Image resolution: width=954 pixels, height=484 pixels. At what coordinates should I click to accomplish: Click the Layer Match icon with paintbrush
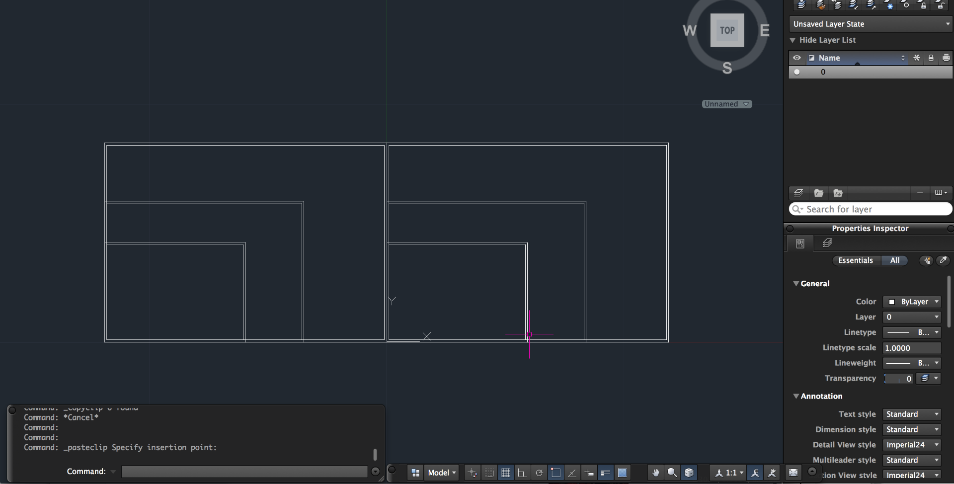pyautogui.click(x=820, y=4)
